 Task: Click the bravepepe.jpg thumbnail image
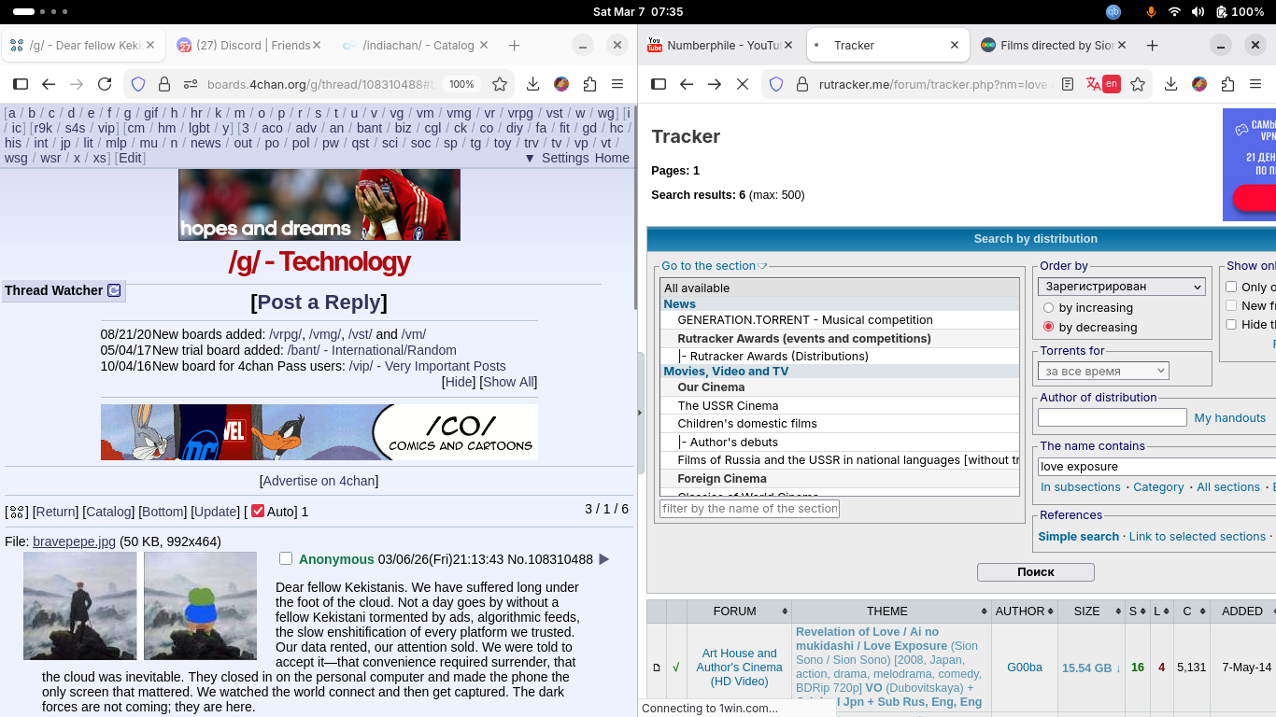pos(79,606)
